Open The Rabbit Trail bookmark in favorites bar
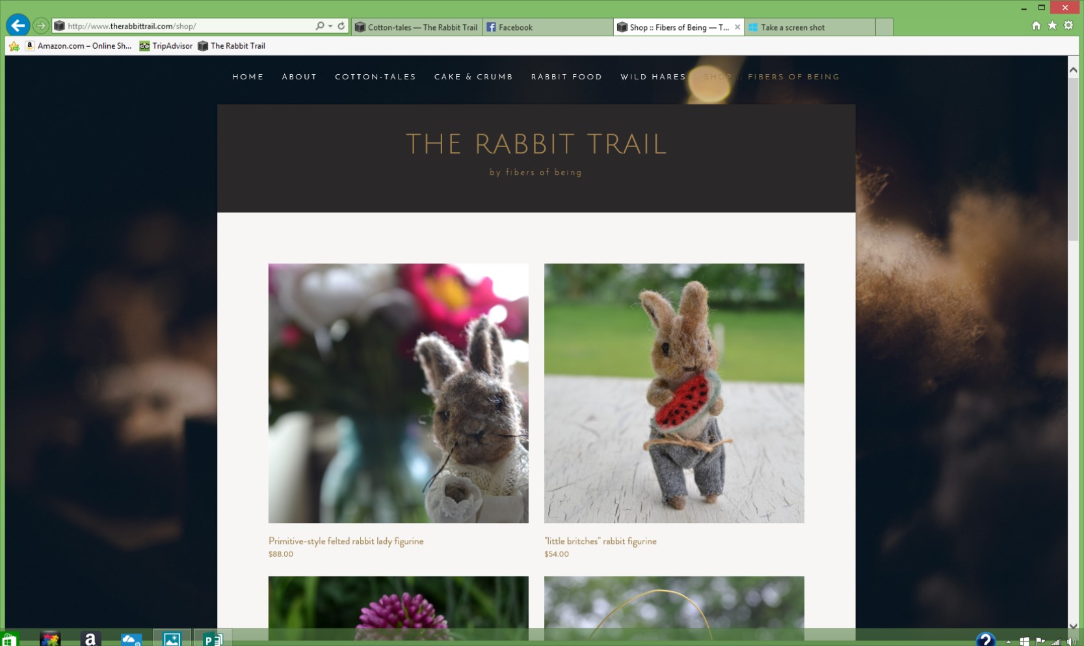 tap(231, 46)
